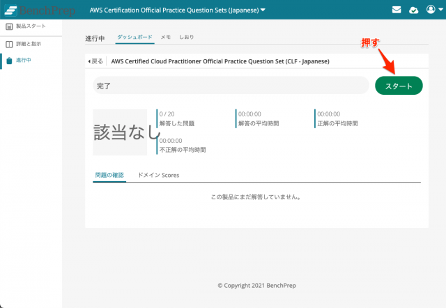This screenshot has height=308, width=446.
Task: Click the 完了 progress bar
Action: pyautogui.click(x=231, y=85)
